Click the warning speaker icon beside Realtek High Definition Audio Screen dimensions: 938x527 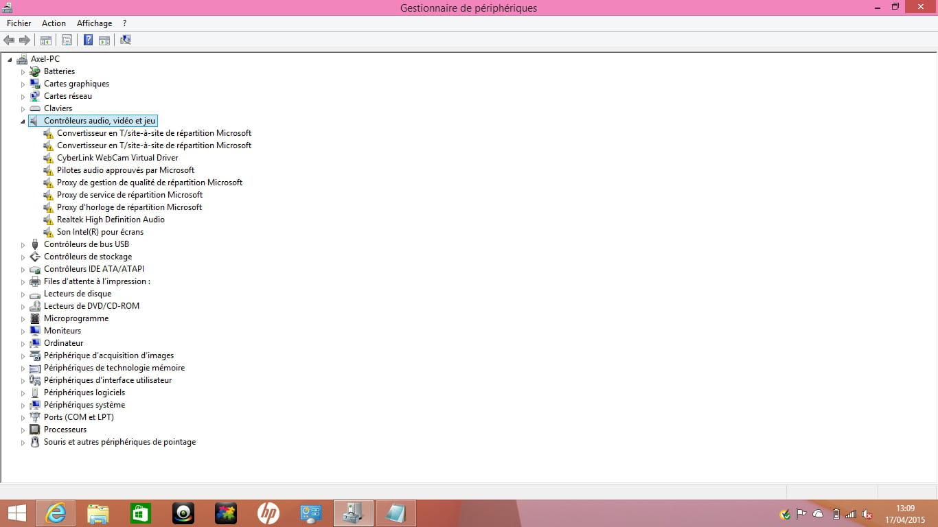[48, 220]
